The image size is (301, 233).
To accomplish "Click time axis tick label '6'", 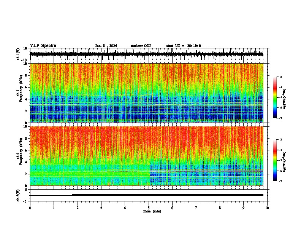I will [173, 208].
